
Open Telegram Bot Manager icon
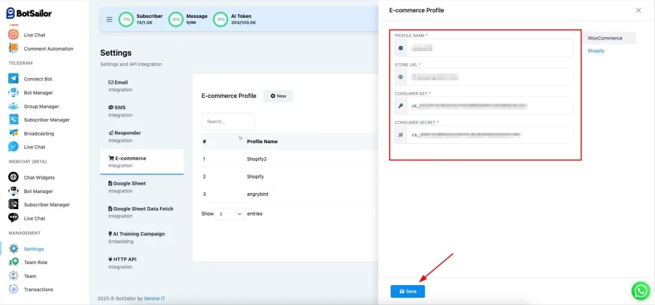[13, 92]
